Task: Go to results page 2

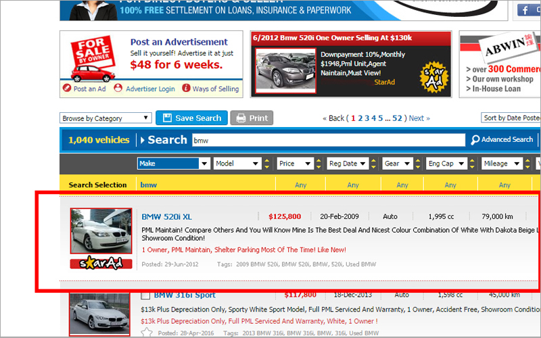Action: tap(360, 118)
